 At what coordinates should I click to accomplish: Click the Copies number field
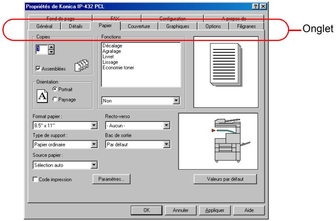click(x=42, y=49)
